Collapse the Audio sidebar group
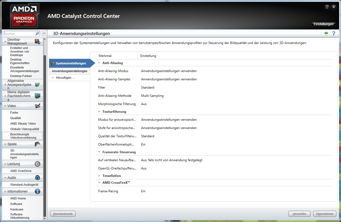 click(x=5, y=178)
